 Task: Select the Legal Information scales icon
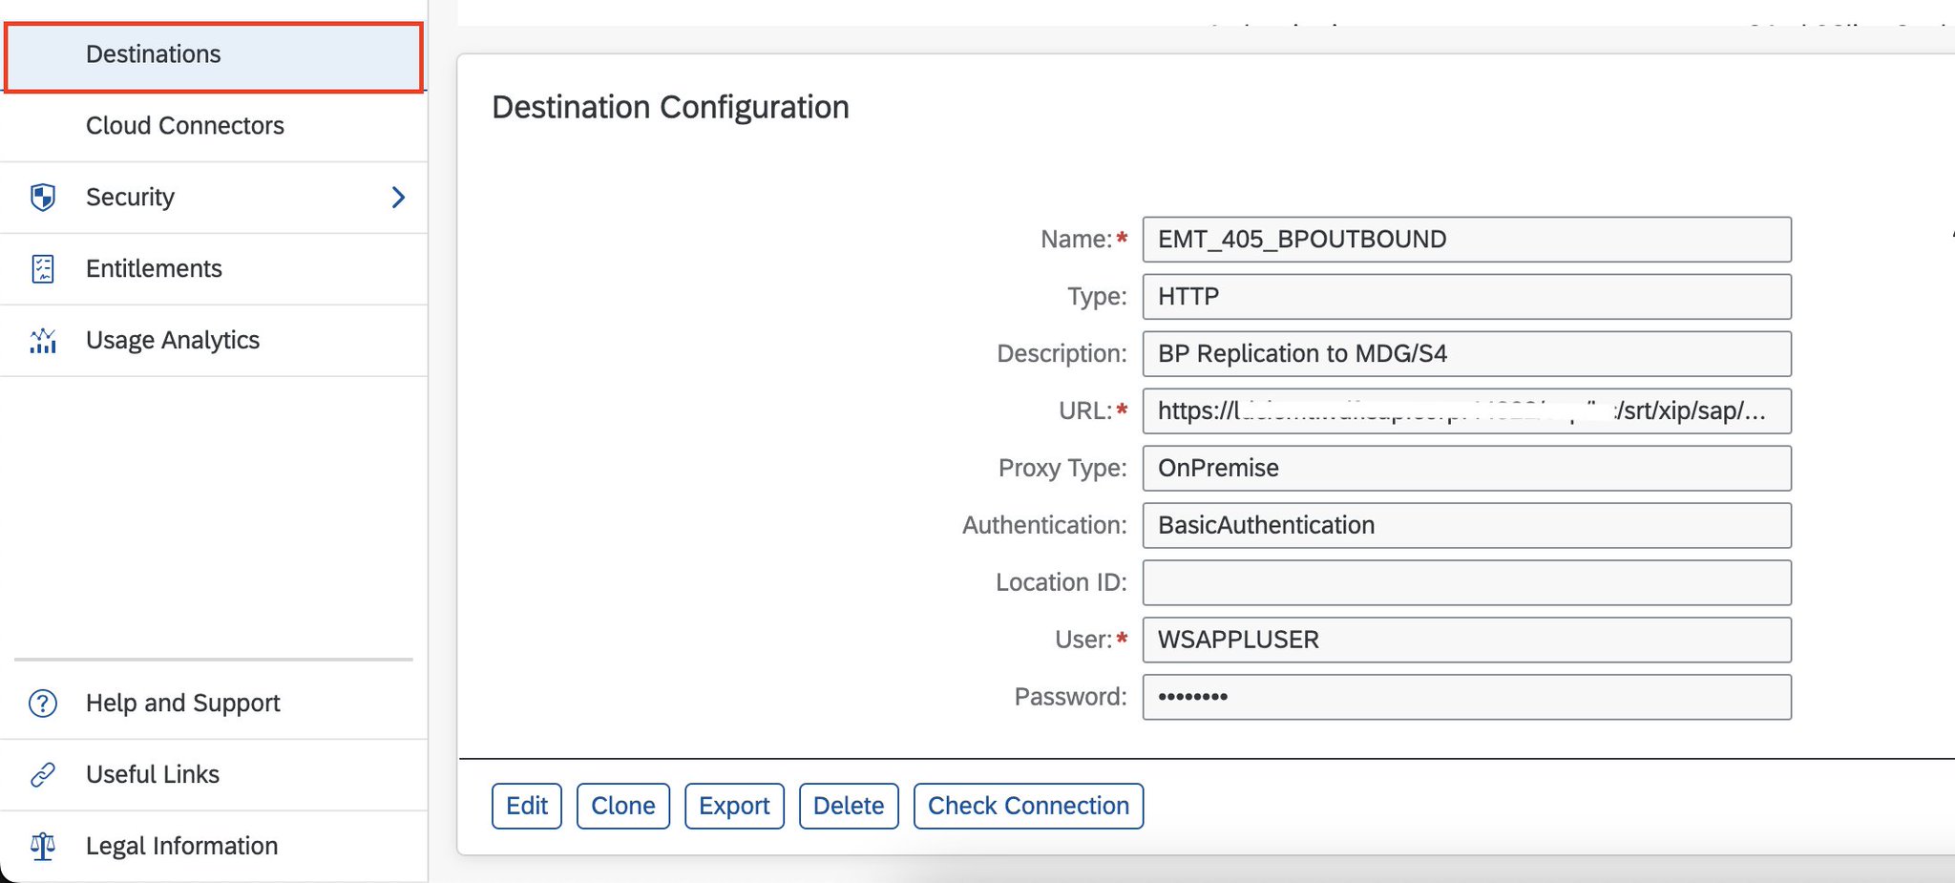[43, 847]
